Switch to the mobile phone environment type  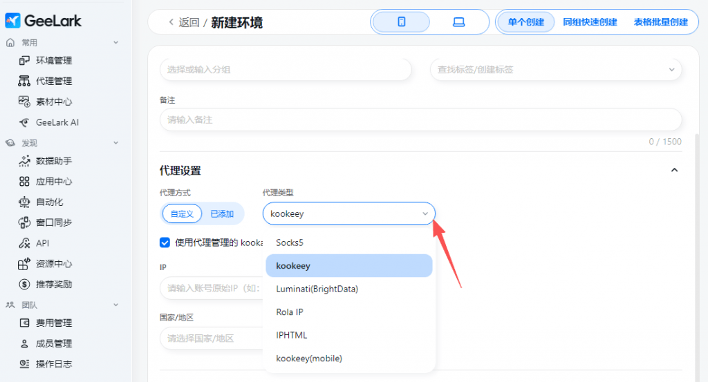point(401,22)
